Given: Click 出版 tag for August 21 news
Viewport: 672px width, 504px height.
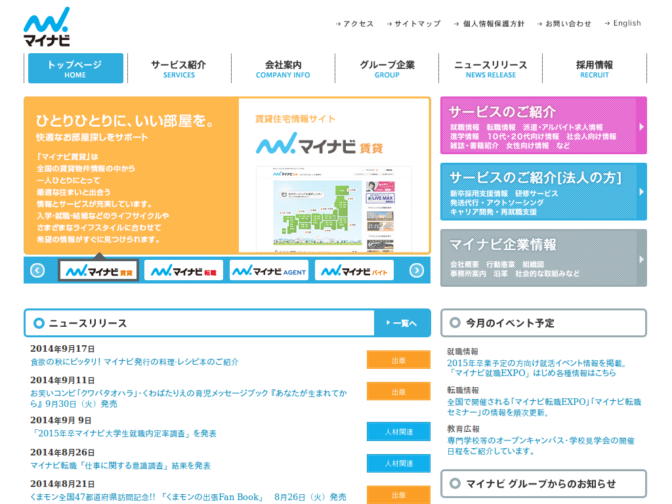Looking at the screenshot, I should click(398, 495).
